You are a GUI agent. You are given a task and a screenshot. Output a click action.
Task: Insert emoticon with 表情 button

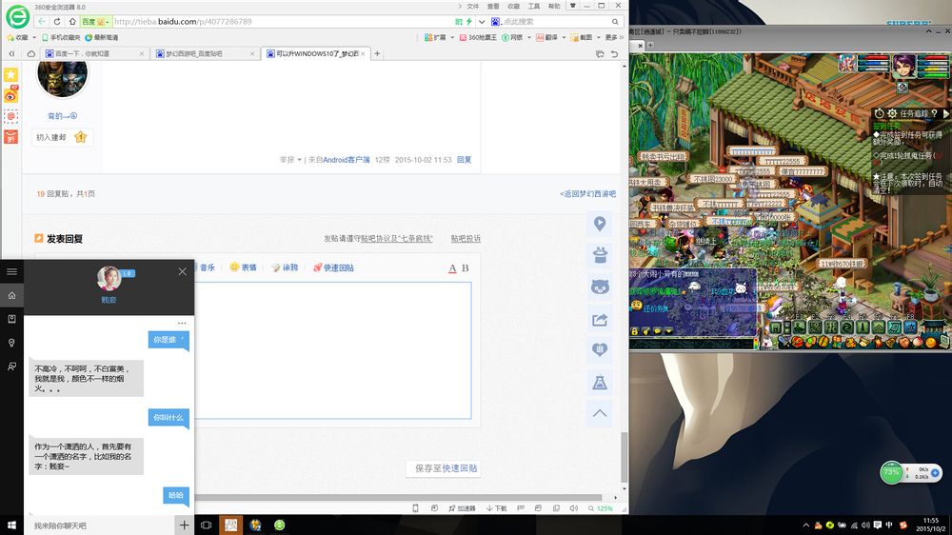tap(243, 267)
